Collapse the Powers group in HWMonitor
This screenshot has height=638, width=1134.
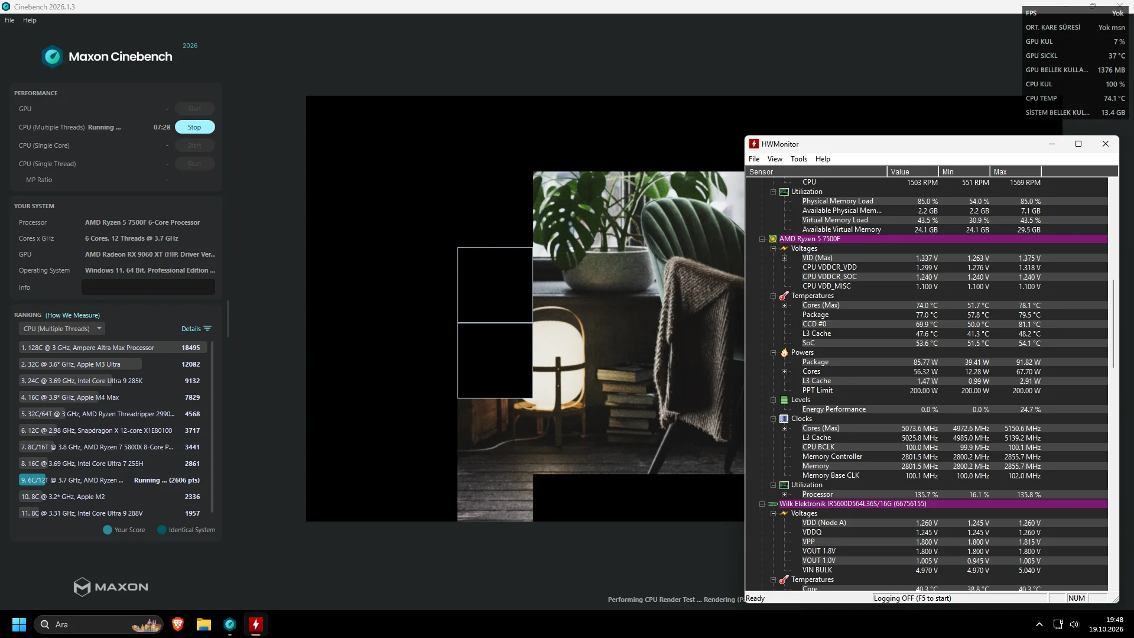773,352
